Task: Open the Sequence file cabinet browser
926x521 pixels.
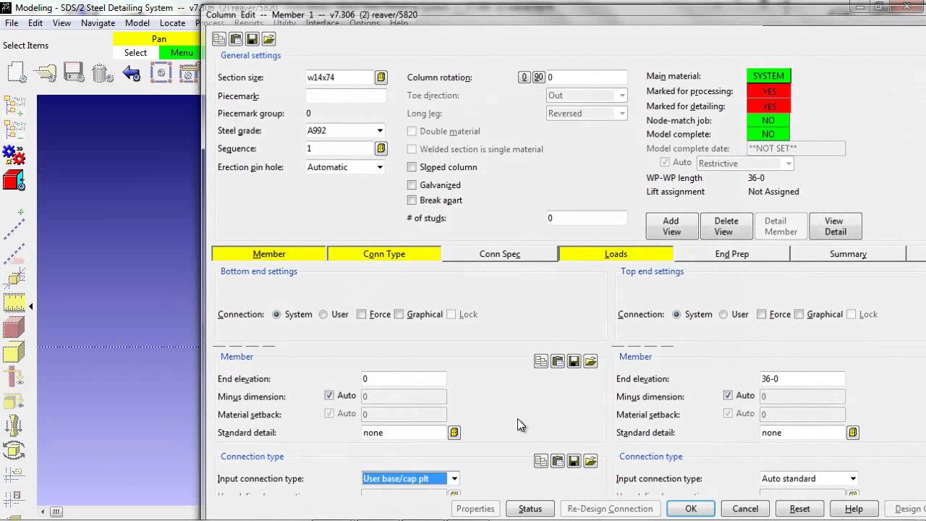Action: coord(381,148)
